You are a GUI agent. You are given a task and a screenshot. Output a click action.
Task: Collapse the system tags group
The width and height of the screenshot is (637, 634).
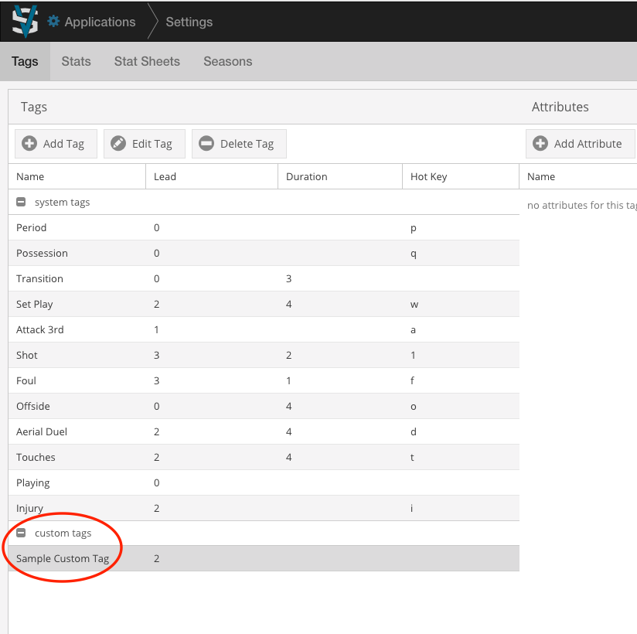22,203
